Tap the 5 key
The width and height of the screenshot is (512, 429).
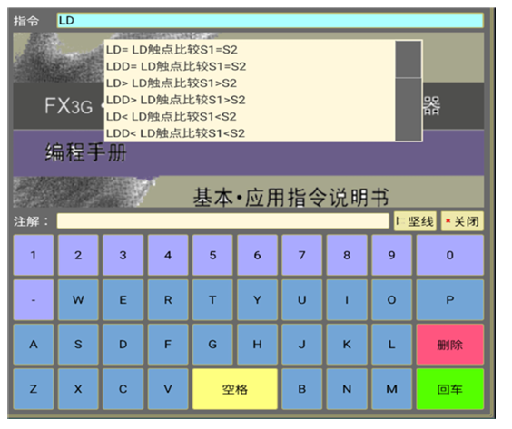[x=212, y=255]
